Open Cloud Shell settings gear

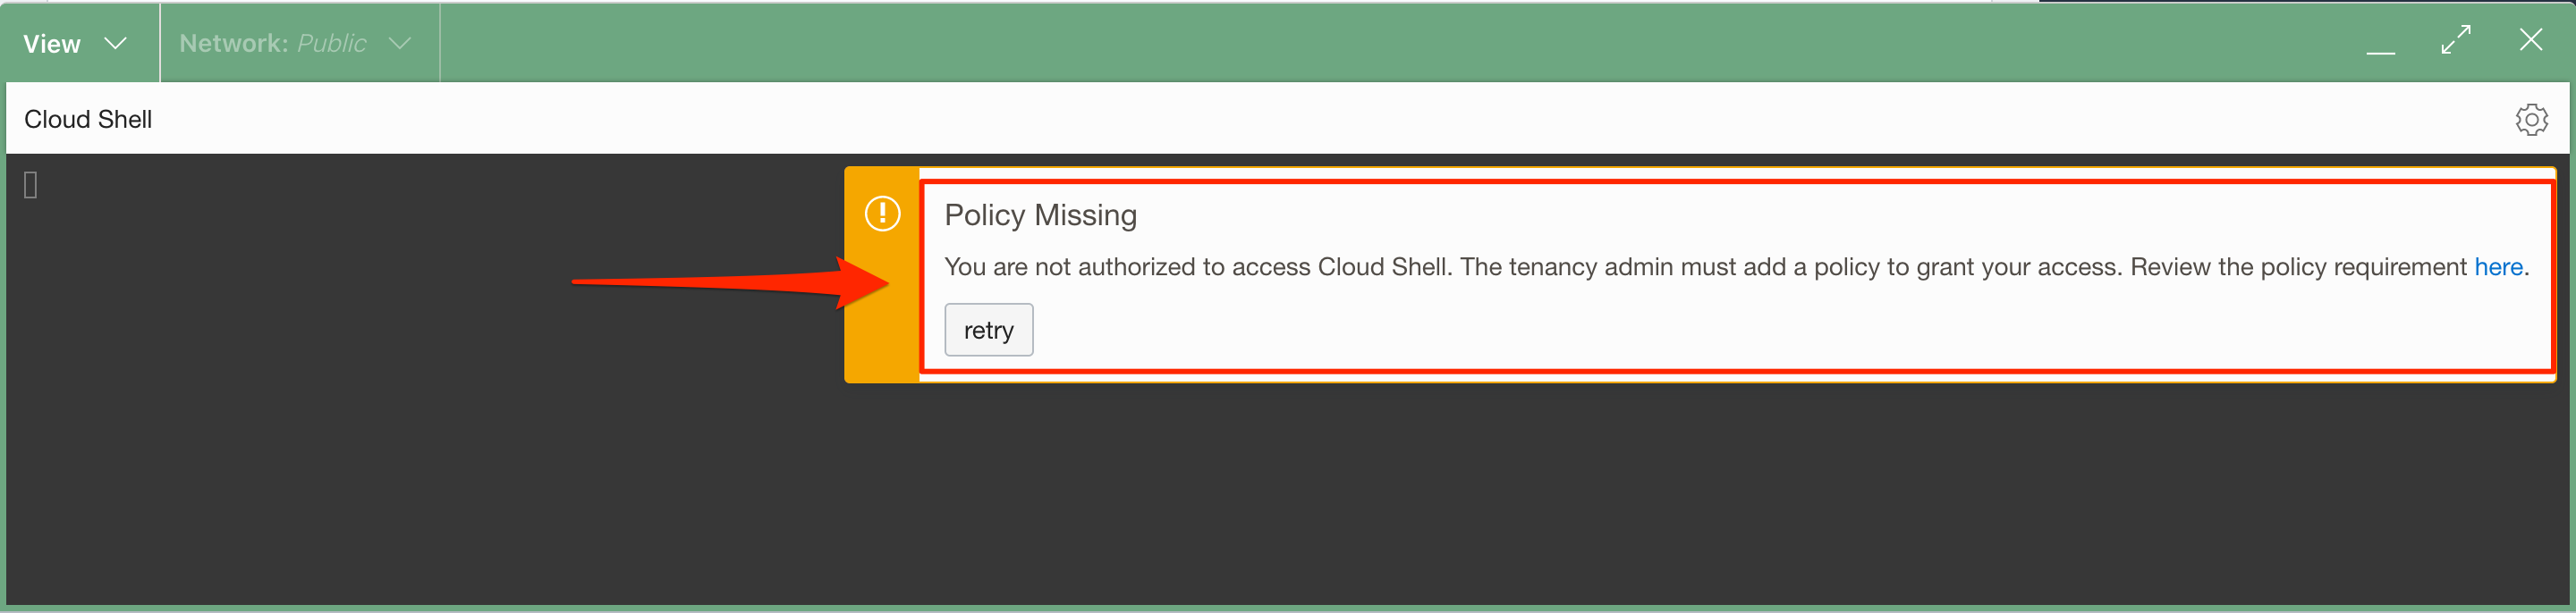click(x=2531, y=120)
